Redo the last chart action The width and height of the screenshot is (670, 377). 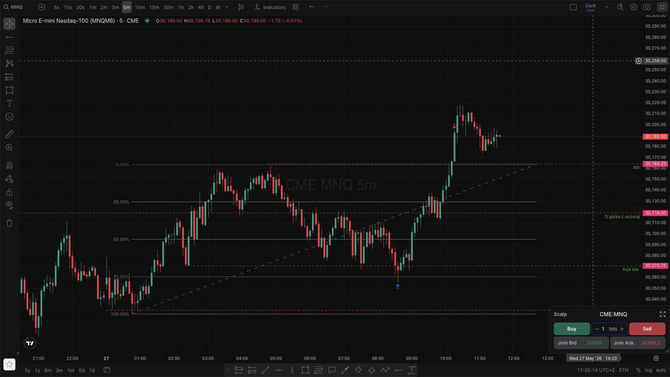325,7
